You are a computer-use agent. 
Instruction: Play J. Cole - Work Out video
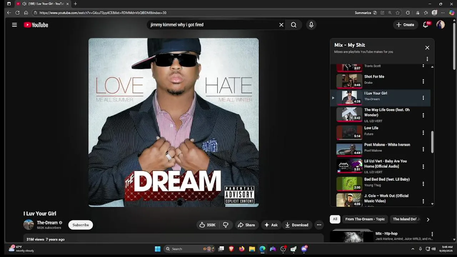tap(349, 200)
